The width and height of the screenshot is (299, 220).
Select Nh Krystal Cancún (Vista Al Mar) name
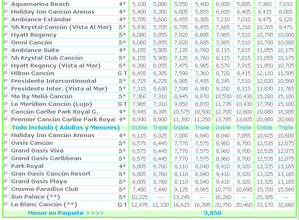click(x=61, y=27)
